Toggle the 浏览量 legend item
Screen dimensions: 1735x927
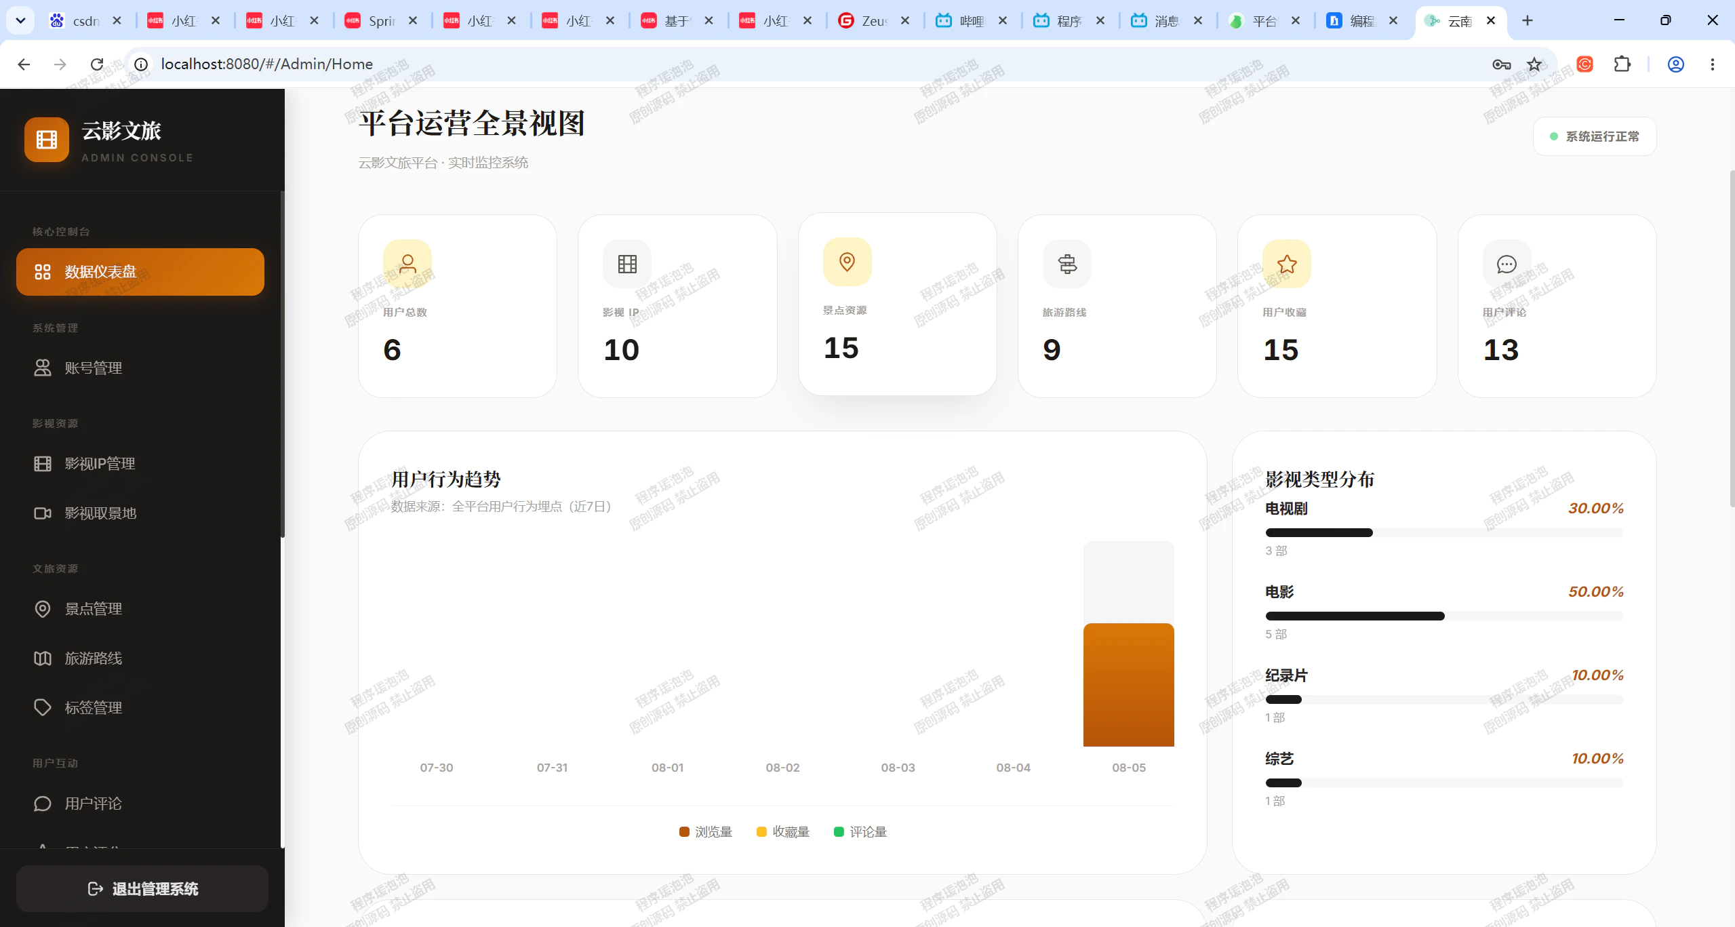click(706, 832)
